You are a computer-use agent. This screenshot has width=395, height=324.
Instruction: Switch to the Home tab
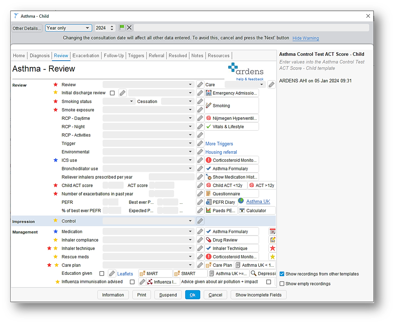(19, 55)
